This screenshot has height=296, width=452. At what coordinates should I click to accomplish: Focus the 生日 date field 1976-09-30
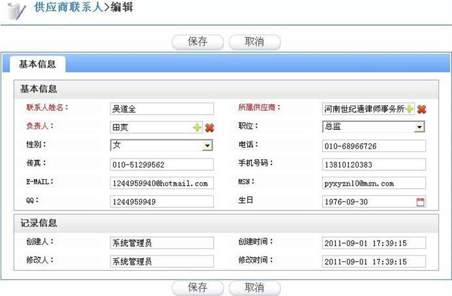[x=374, y=201]
